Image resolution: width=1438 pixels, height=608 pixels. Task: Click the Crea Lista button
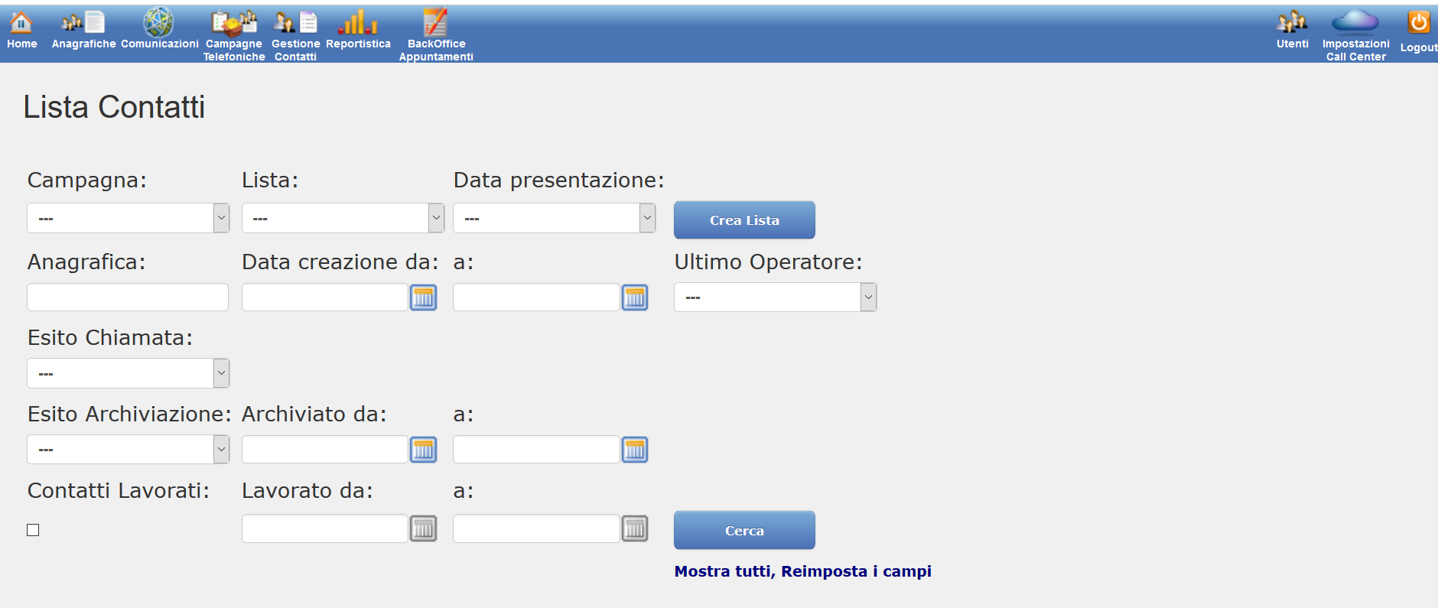pyautogui.click(x=744, y=220)
